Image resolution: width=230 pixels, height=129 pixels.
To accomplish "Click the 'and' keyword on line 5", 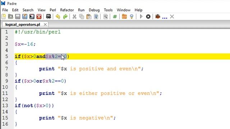I will point(41,56).
